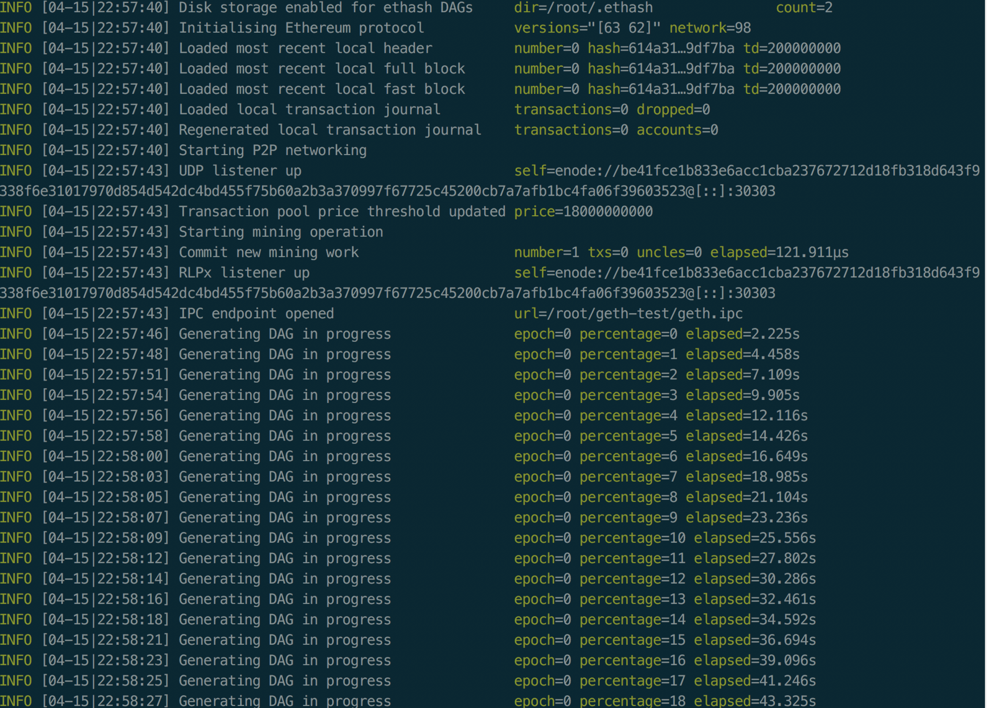The width and height of the screenshot is (987, 708).
Task: Click timestamp [04-15|22:58:00] in the log
Action: (105, 456)
